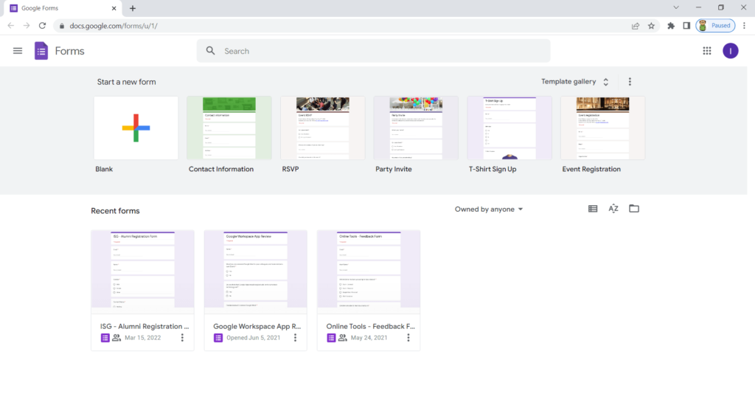Click the Opened Jun 5, 2021 date
755x405 pixels.
pyautogui.click(x=254, y=338)
